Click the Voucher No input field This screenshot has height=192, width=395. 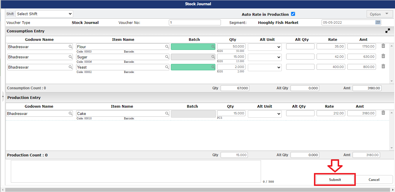click(195, 22)
